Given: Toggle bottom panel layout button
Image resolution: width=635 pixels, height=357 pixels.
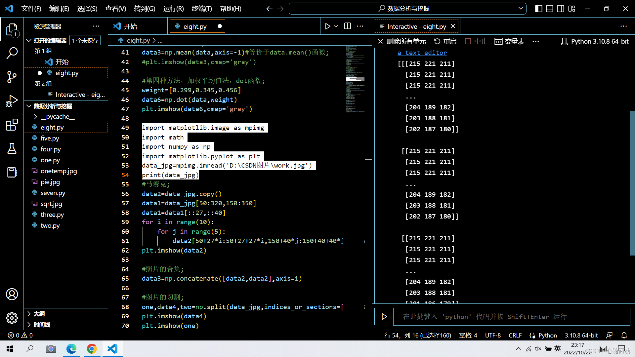Looking at the screenshot, I should [549, 9].
